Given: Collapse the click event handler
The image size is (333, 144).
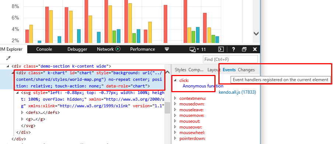Looking at the screenshot, I should click(175, 80).
